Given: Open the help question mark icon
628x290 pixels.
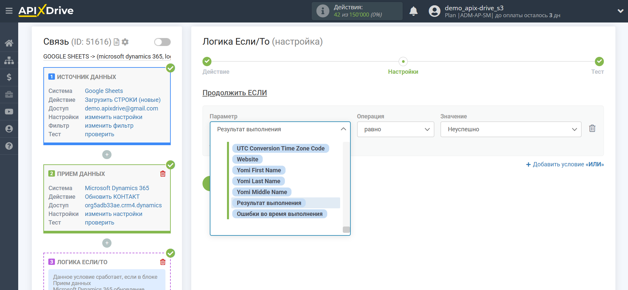Looking at the screenshot, I should tap(9, 146).
